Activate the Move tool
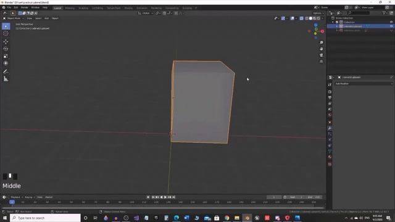Screen dimensions: 395x222 pyautogui.click(x=6, y=41)
